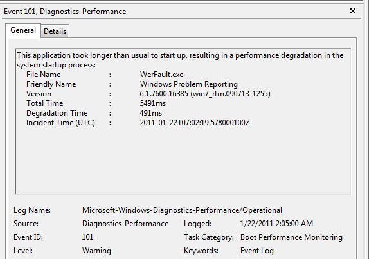Click the Log Name value field
369x259 pixels.
tap(182, 210)
